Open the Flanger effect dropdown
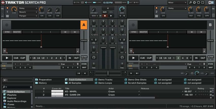Viewport: 216px width, 109px height. (28, 16)
